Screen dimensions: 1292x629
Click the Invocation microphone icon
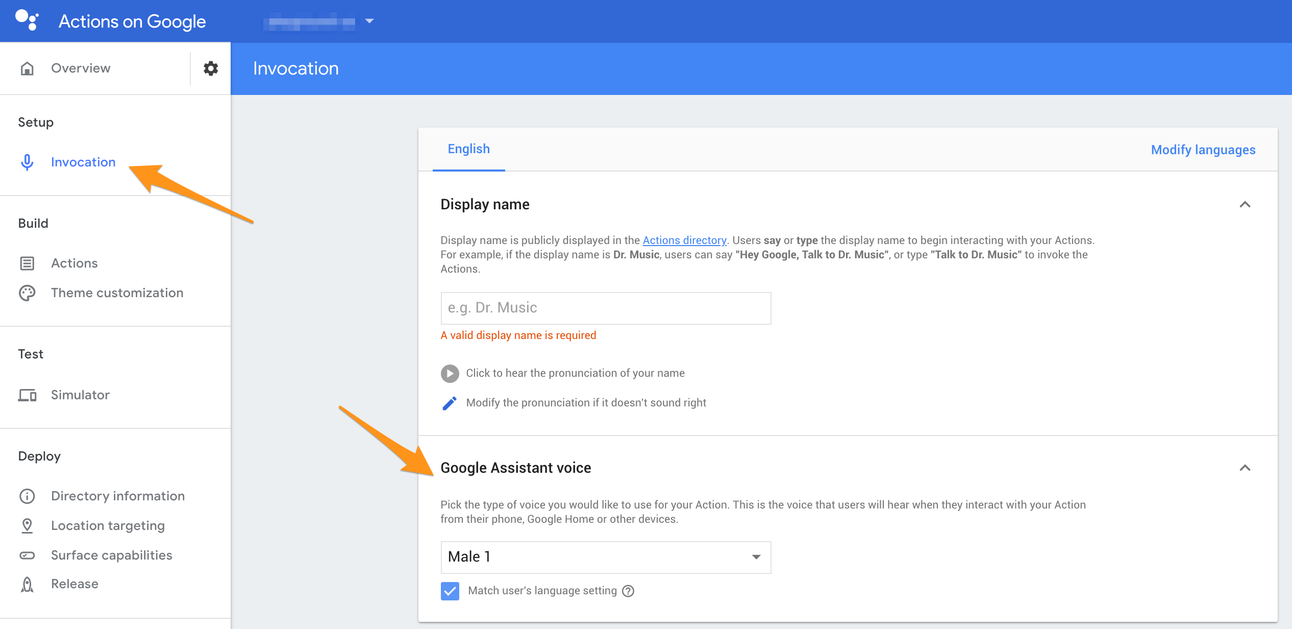27,162
